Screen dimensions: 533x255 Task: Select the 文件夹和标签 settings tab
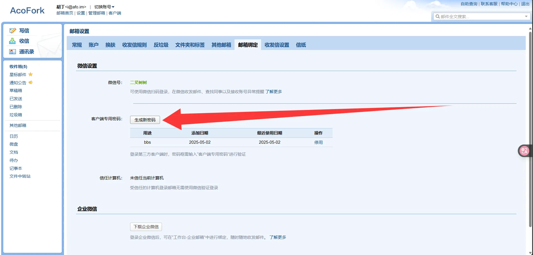click(190, 45)
